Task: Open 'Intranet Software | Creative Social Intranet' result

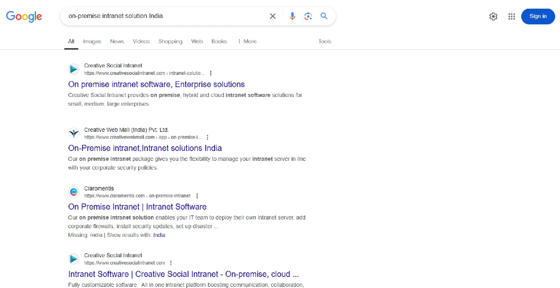Action: click(183, 274)
